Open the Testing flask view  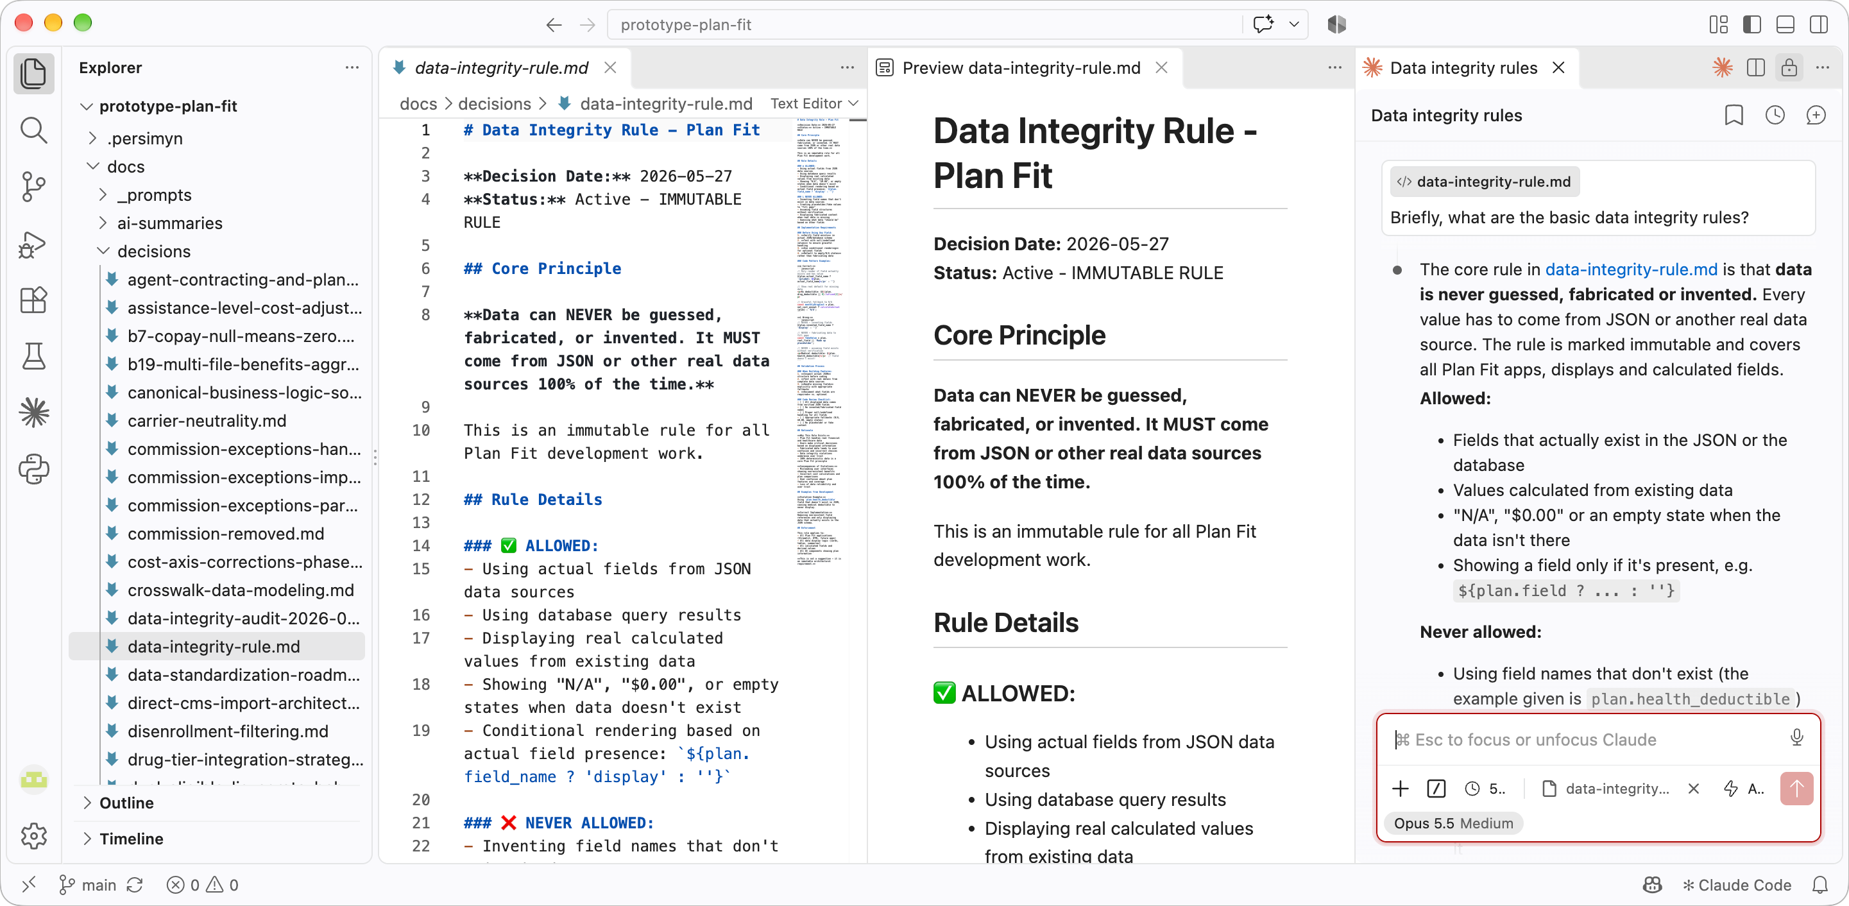tap(34, 356)
